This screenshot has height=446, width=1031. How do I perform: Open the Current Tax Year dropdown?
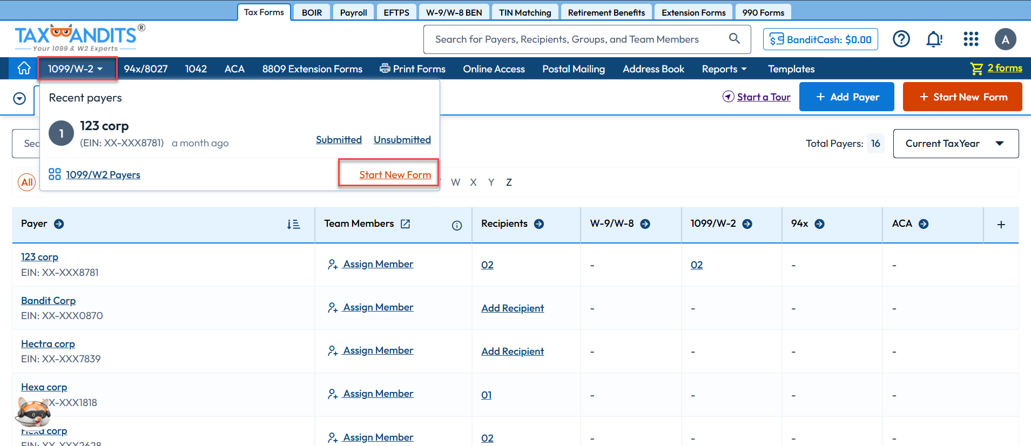point(956,144)
